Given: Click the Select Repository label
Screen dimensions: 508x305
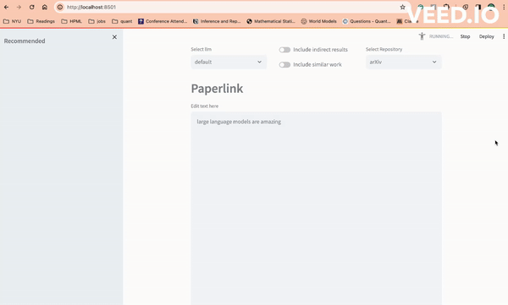Looking at the screenshot, I should 384,49.
